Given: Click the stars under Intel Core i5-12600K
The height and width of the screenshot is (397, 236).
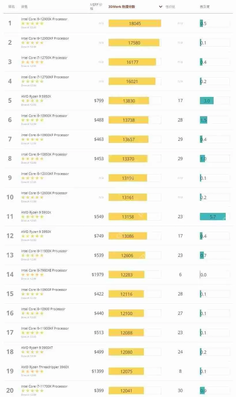Looking at the screenshot, I should coord(32,197).
